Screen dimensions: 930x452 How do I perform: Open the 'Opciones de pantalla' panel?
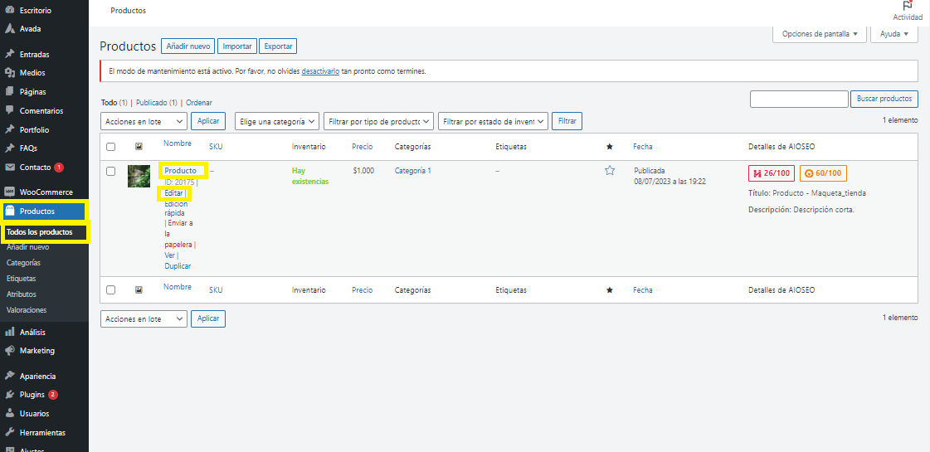(x=820, y=34)
